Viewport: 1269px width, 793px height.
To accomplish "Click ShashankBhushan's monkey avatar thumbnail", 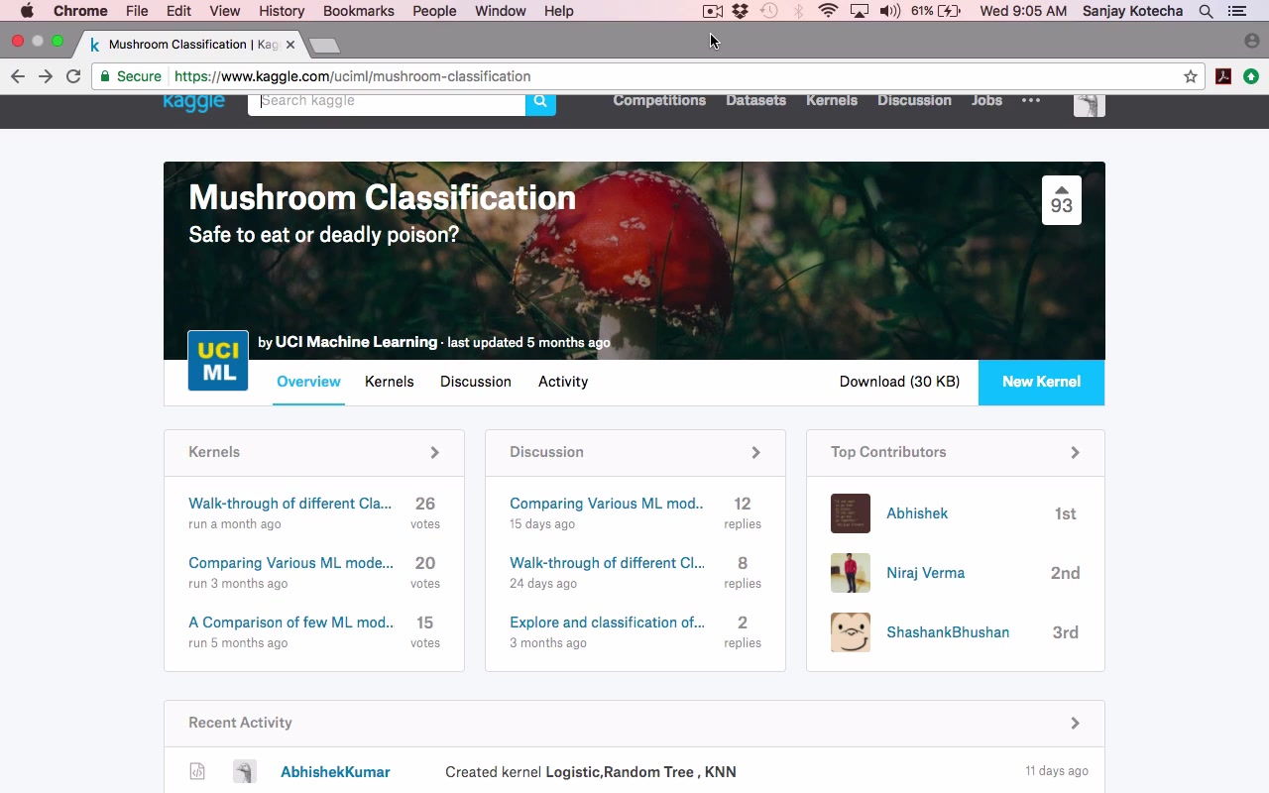I will tap(851, 632).
